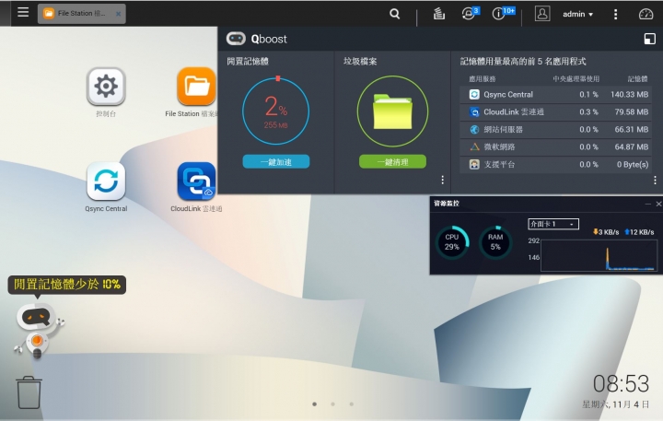Expand the 介面卡 1 adapter dropdown
Image resolution: width=663 pixels, height=421 pixels.
tap(553, 224)
